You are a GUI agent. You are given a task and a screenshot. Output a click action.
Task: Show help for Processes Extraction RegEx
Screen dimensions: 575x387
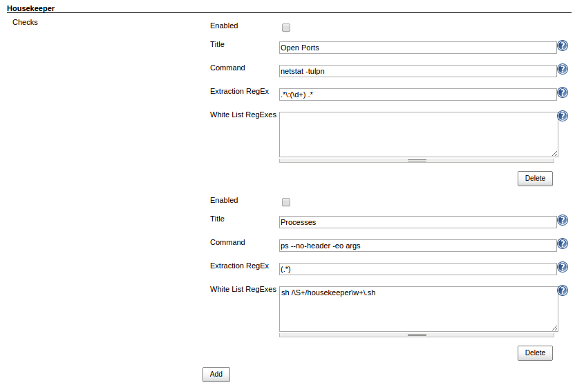point(563,267)
